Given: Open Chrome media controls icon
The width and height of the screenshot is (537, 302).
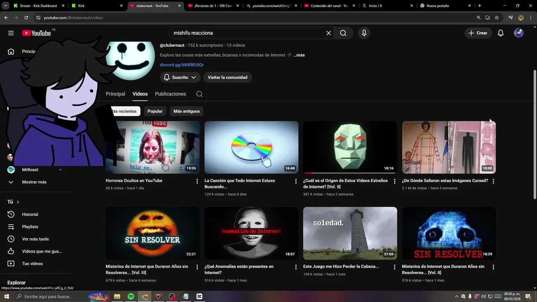Looking at the screenshot, I should pos(511,18).
